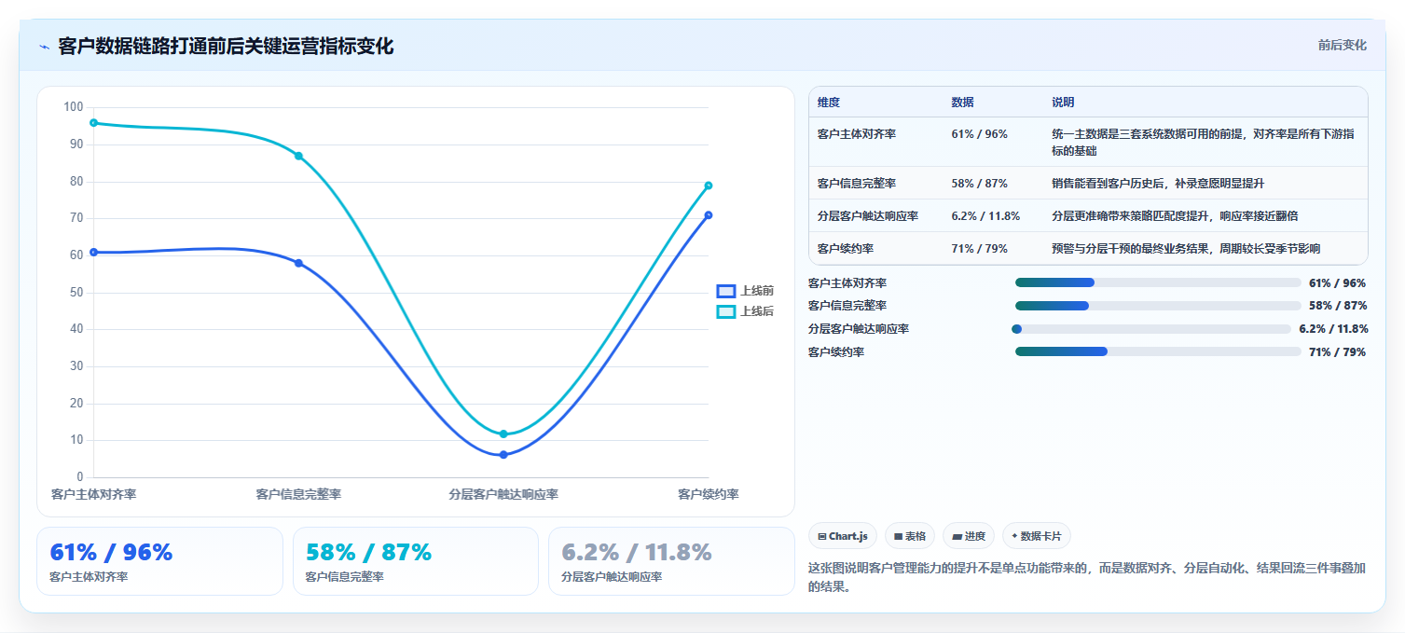The image size is (1405, 633).
Task: Open the 61% / 96% data card
Action: [x=159, y=561]
